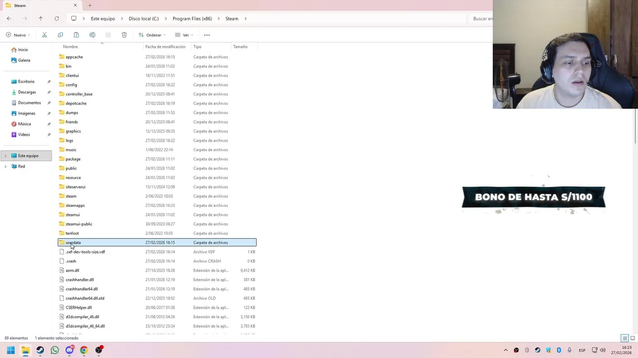Select Imágenes in Quick access

[x=26, y=113]
